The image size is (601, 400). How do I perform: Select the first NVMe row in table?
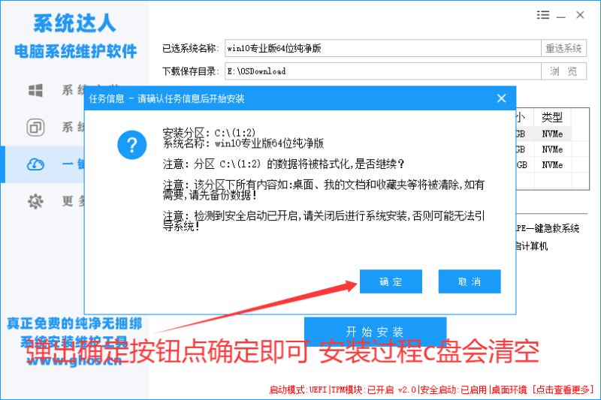[x=552, y=134]
